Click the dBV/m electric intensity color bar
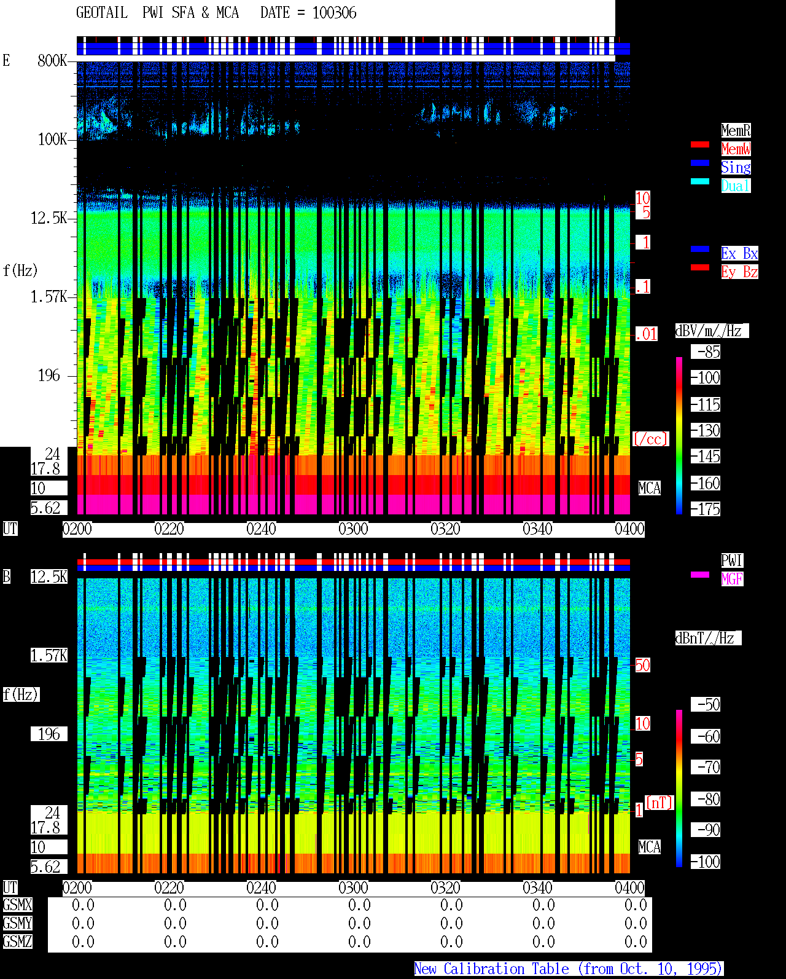This screenshot has height=979, width=786. [679, 435]
